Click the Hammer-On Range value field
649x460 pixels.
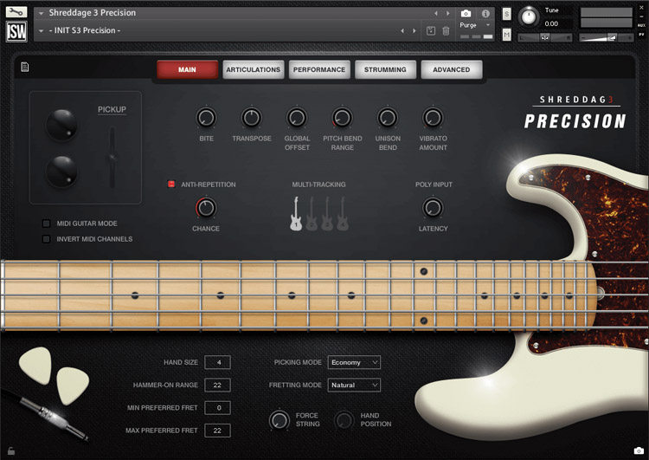coord(217,385)
